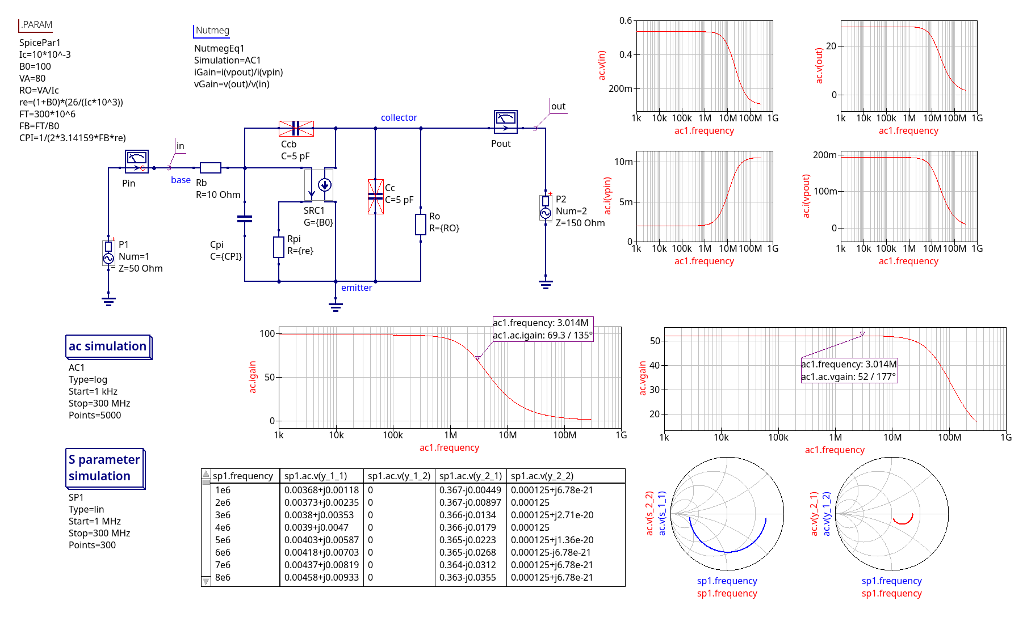
Task: Select the ac.vgain plot
Action: click(835, 379)
